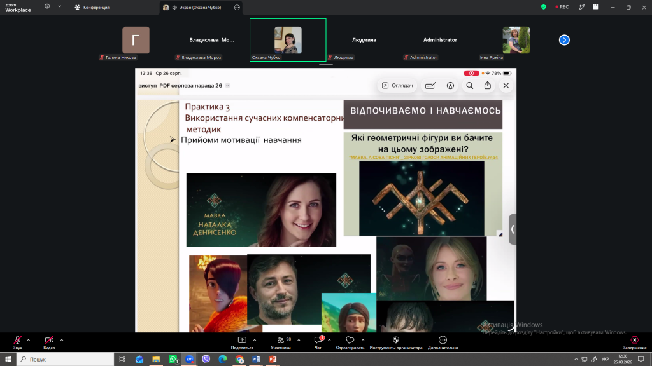Open Word from the taskbar
This screenshot has height=366, width=652.
tap(256, 359)
